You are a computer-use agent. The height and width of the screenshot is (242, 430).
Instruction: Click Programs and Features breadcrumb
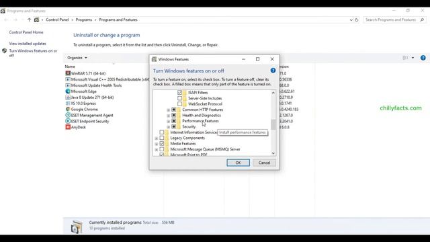pos(118,19)
